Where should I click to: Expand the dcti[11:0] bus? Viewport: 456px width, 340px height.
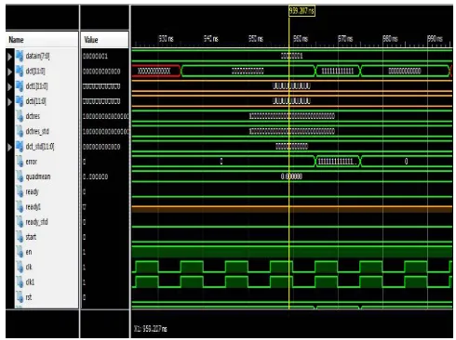[x=9, y=101]
